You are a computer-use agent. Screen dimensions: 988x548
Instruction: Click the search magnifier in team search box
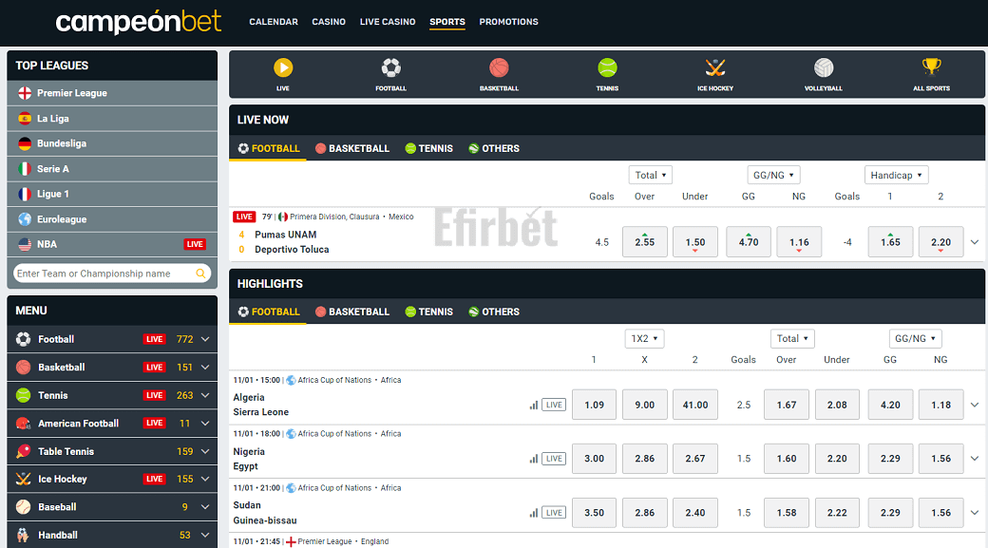click(200, 274)
